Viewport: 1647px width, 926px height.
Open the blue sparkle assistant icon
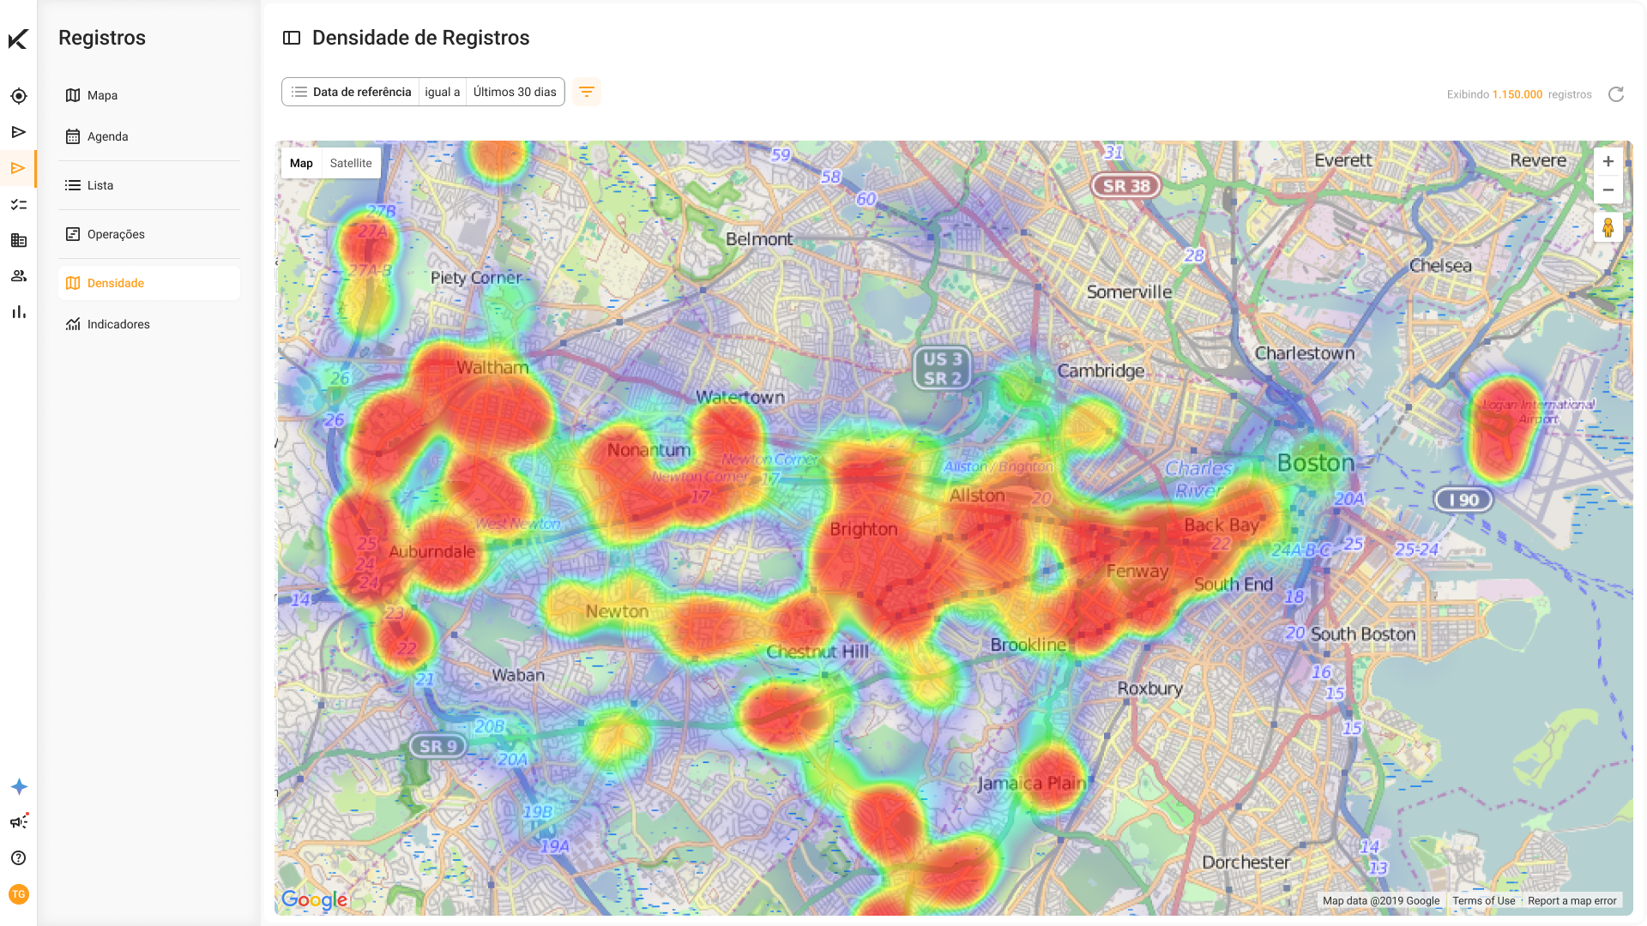[x=19, y=786]
